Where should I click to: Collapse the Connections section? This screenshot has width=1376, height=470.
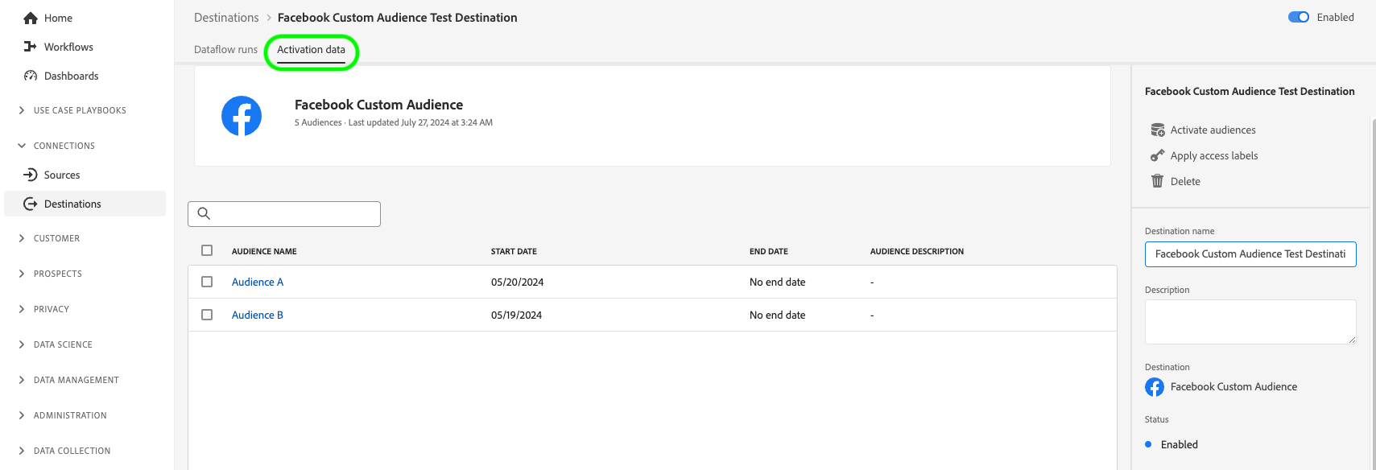[22, 146]
